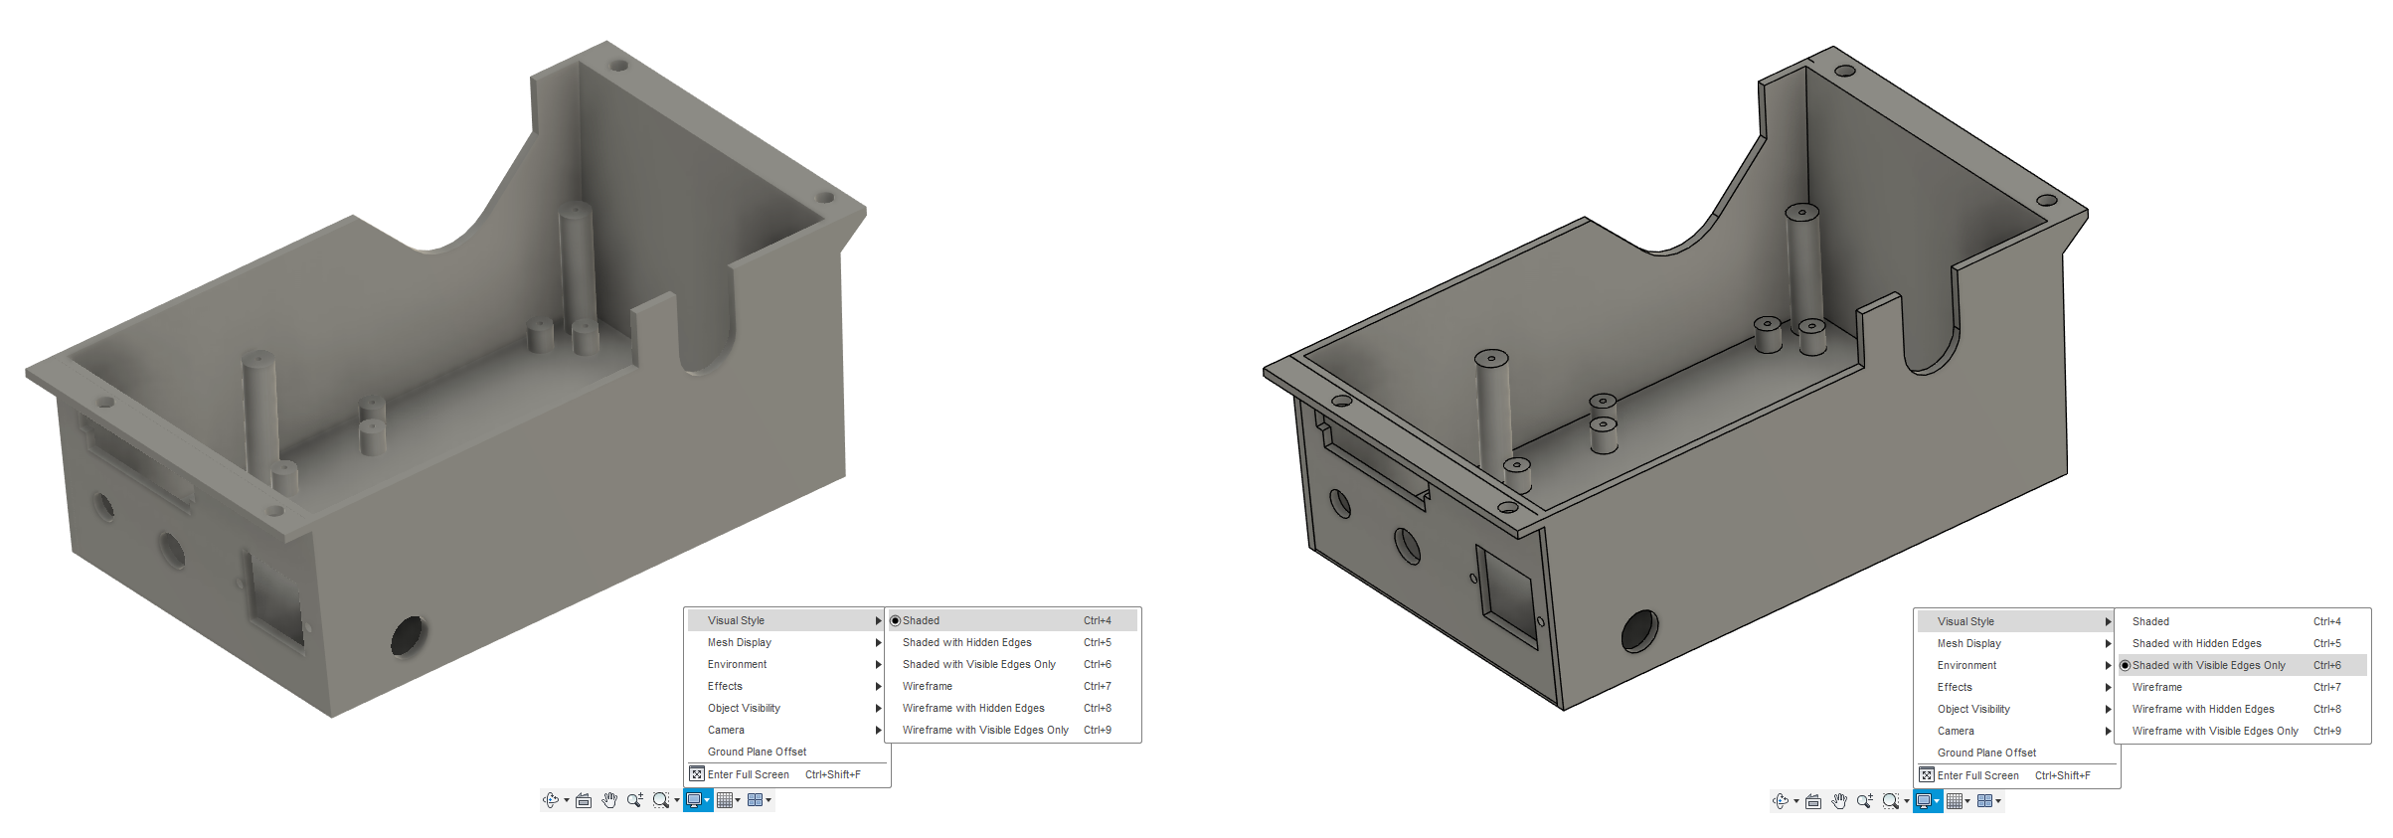Open Environment menu item in left menu
The height and width of the screenshot is (838, 2393).
pyautogui.click(x=738, y=664)
